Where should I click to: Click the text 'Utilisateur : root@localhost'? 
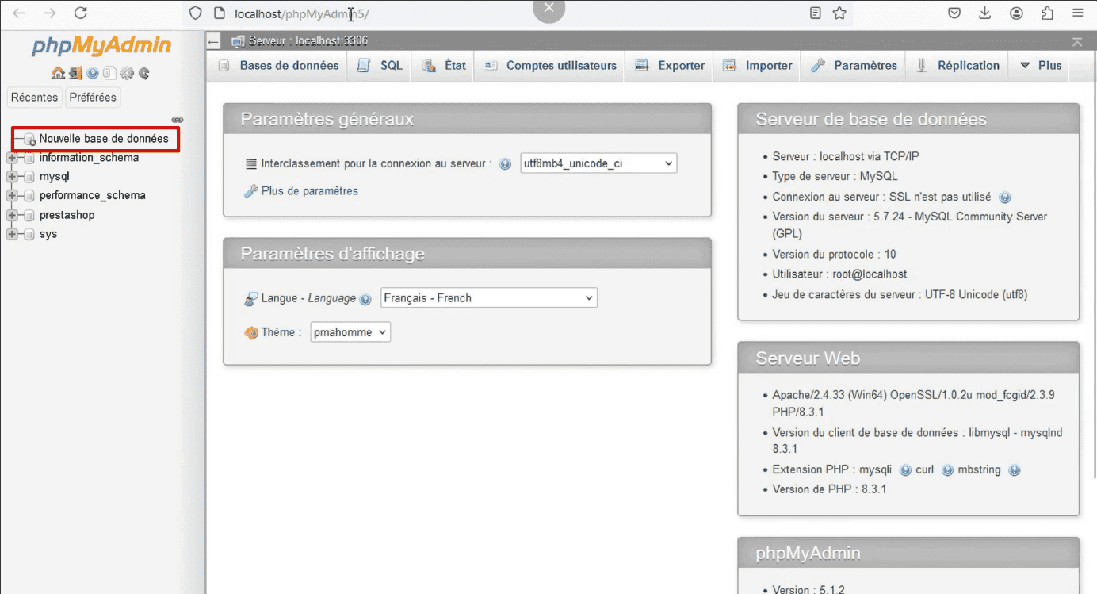840,274
